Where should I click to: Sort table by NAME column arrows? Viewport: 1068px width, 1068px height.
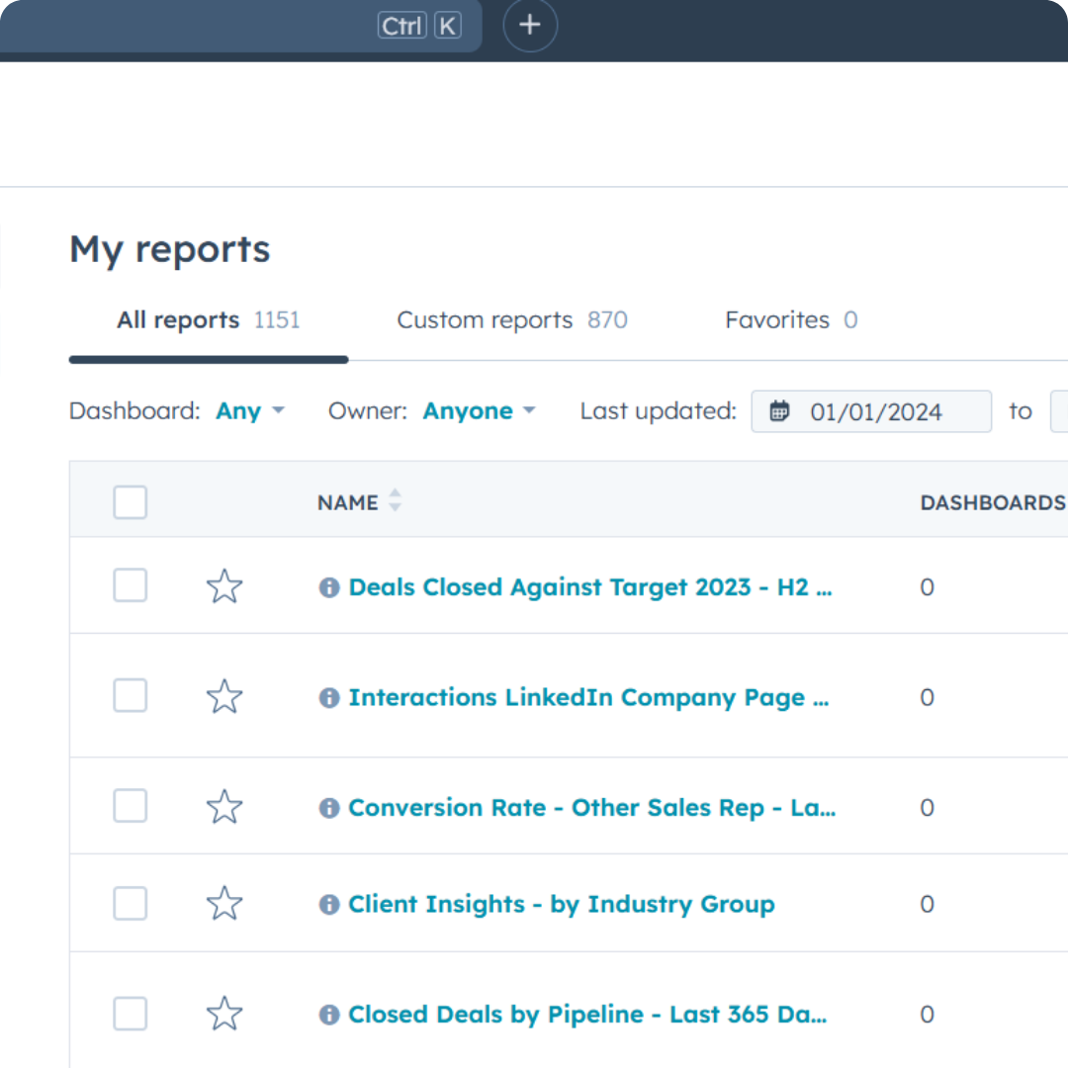point(395,500)
